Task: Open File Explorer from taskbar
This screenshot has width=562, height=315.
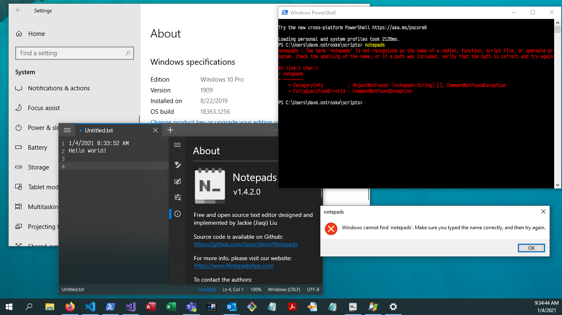Action: [x=49, y=307]
